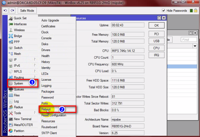Maximize the Resources window
Screen dimensions: 200x137
159,18
